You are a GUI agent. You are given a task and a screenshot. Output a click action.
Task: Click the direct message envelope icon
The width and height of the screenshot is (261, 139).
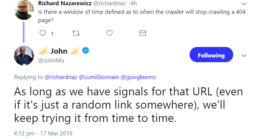coord(143,33)
